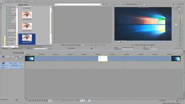The width and height of the screenshot is (185, 104).
Task: Minimize the video track height
Action: point(1,57)
